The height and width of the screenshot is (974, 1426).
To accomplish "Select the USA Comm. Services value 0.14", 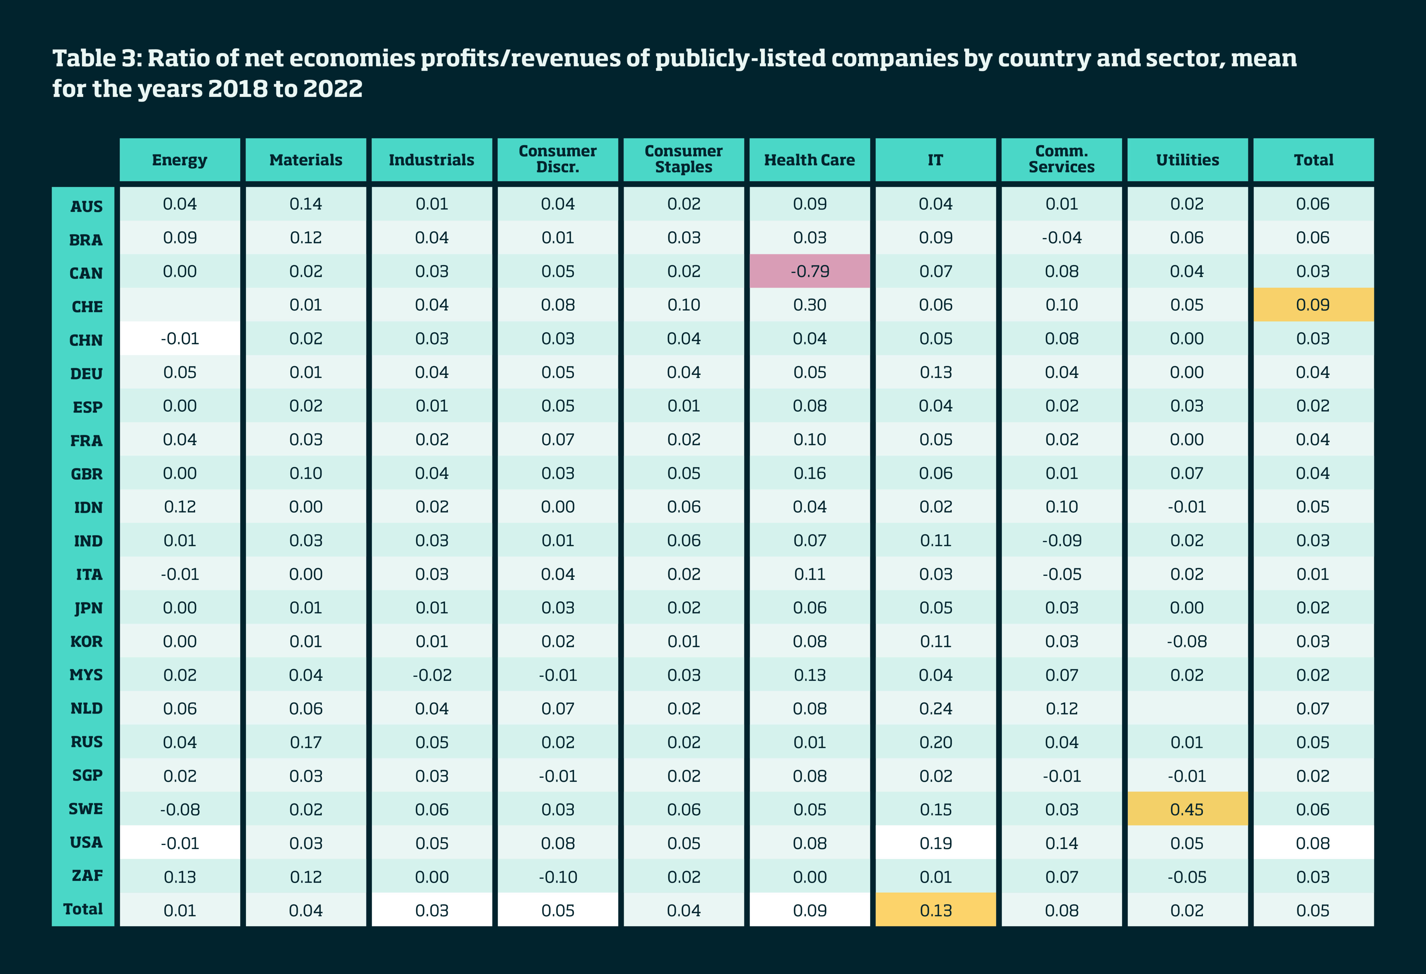I will click(x=1062, y=843).
